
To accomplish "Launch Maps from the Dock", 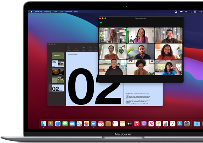I will pyautogui.click(x=79, y=124).
